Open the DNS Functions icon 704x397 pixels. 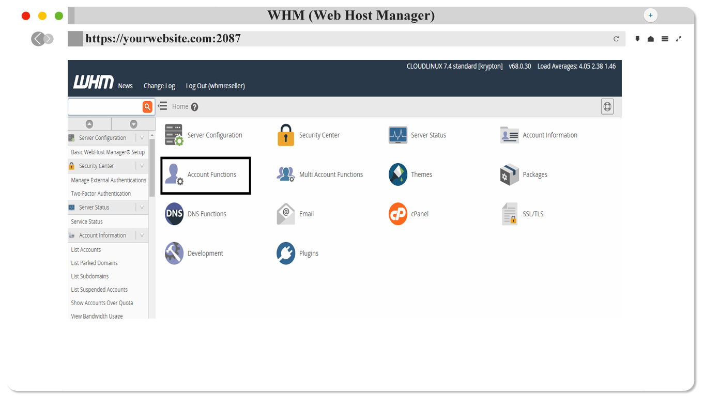pyautogui.click(x=174, y=214)
